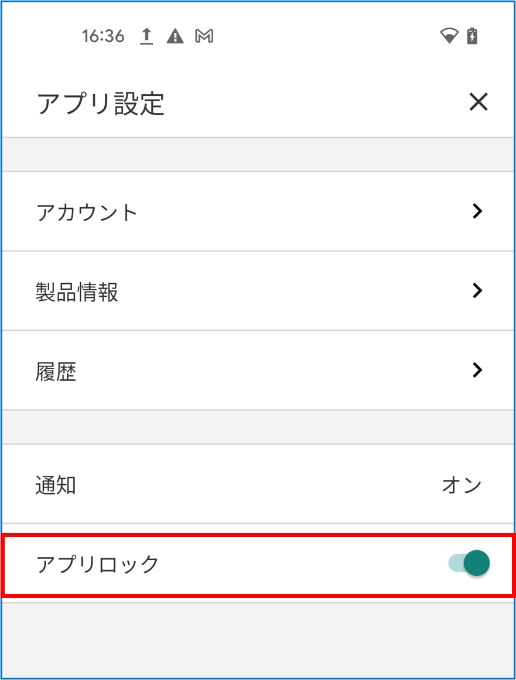516x680 pixels.
Task: Close the アプリ設定 screen with X
Action: (x=478, y=102)
